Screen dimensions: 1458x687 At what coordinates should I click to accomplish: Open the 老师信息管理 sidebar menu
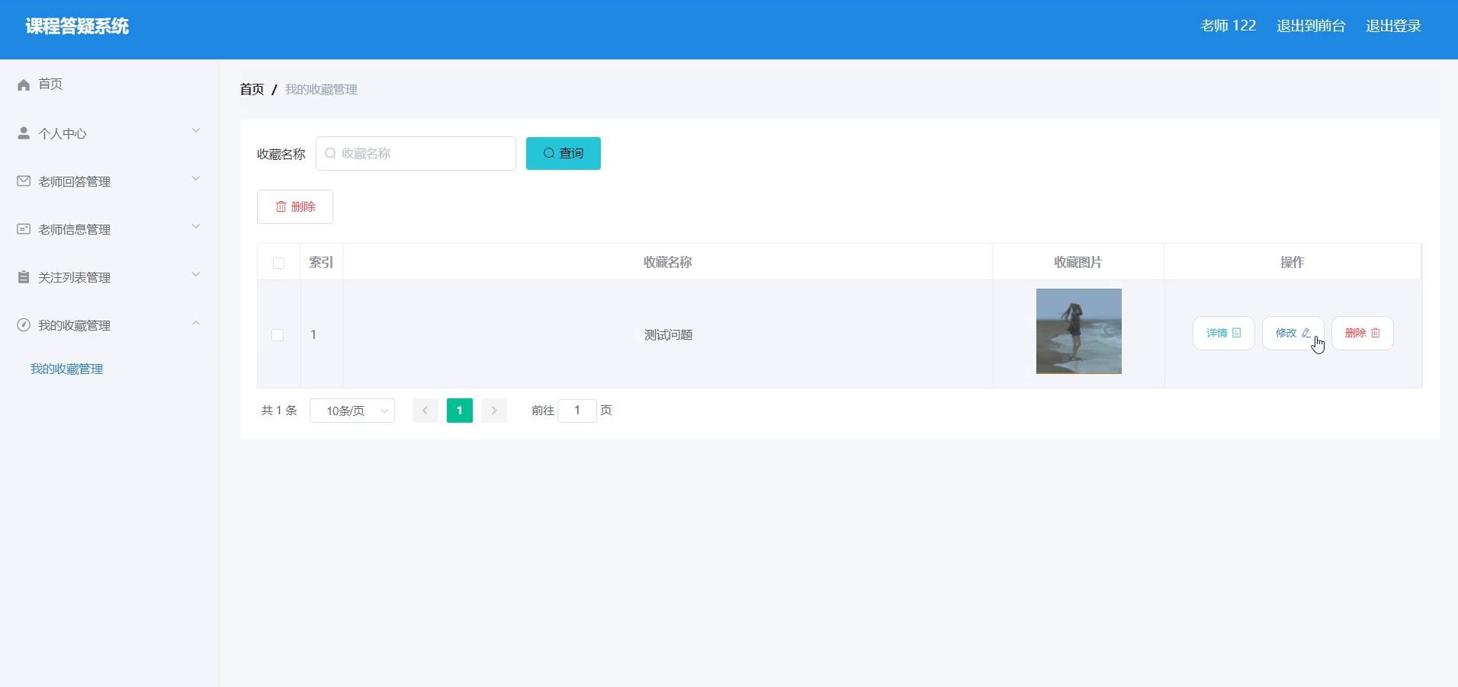(109, 229)
